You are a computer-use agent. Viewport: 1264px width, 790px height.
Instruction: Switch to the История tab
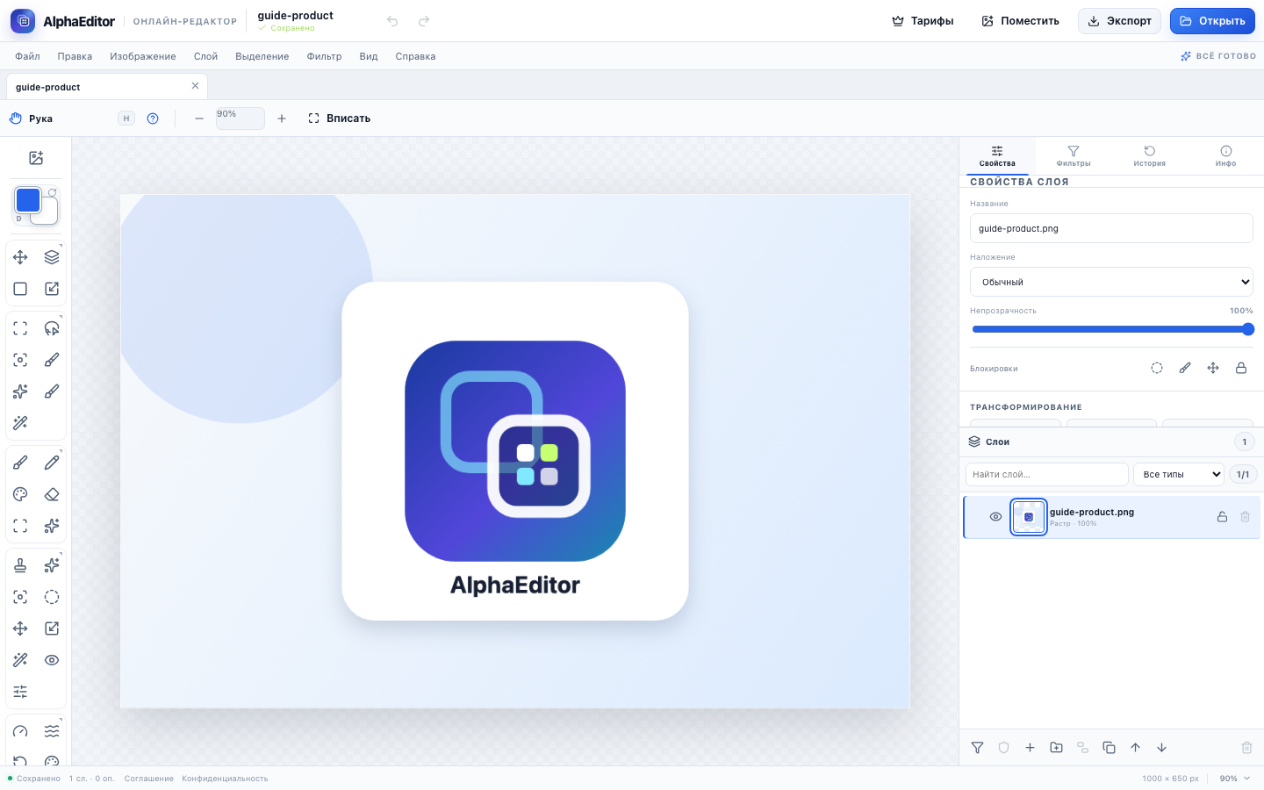tap(1149, 156)
